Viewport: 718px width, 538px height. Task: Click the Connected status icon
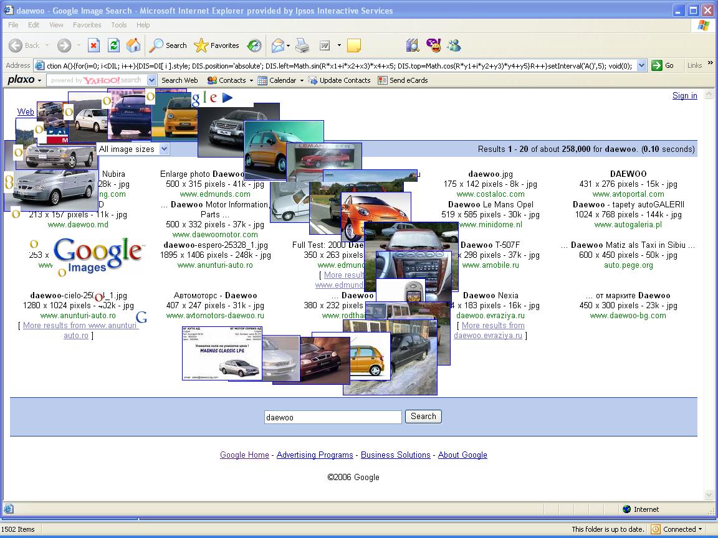[x=656, y=529]
